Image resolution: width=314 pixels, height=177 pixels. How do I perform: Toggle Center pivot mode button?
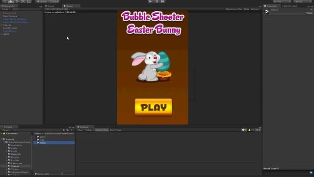[x=42, y=1]
